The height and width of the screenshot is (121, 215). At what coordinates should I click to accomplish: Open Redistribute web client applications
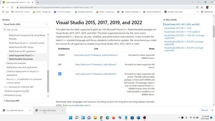tap(22, 67)
